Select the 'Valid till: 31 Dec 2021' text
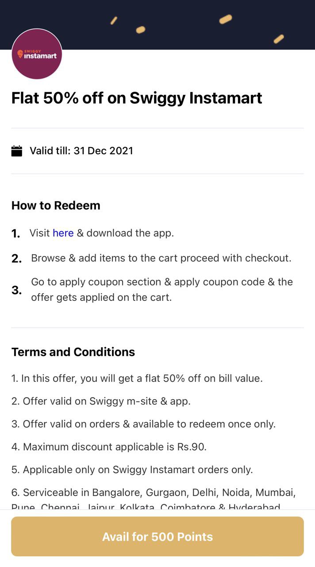 [81, 151]
